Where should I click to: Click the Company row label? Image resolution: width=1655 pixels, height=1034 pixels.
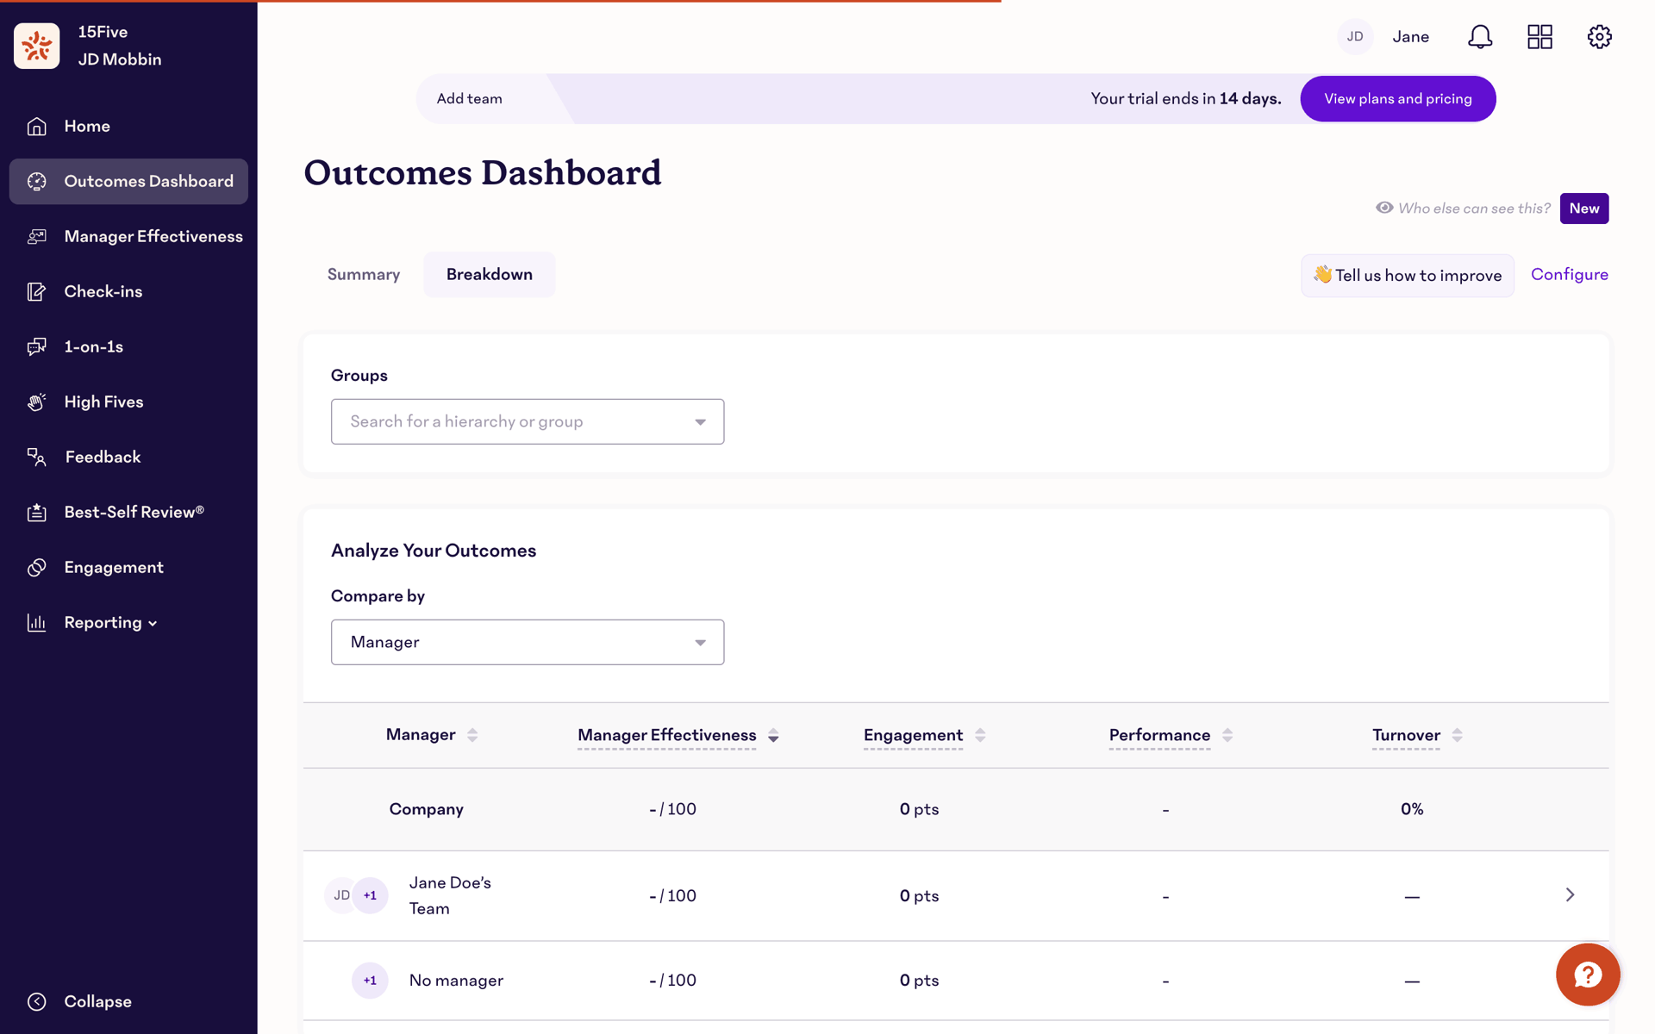click(426, 809)
